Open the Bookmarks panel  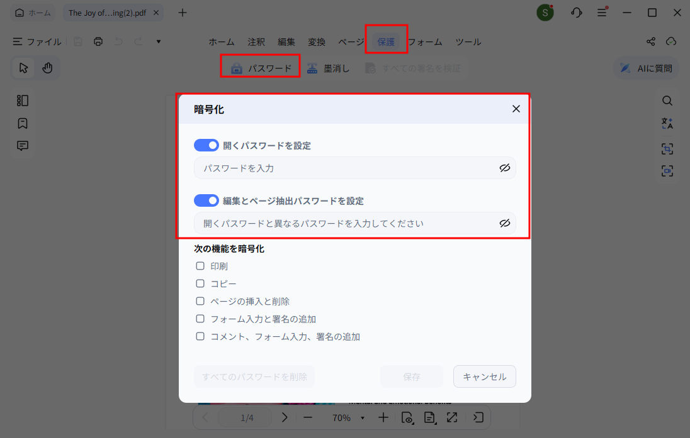(23, 123)
